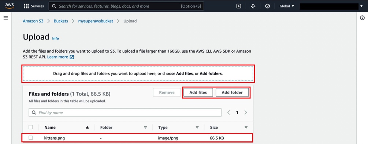The height and width of the screenshot is (144, 368).
Task: Open the AWS home logo
Action: pos(10,6)
